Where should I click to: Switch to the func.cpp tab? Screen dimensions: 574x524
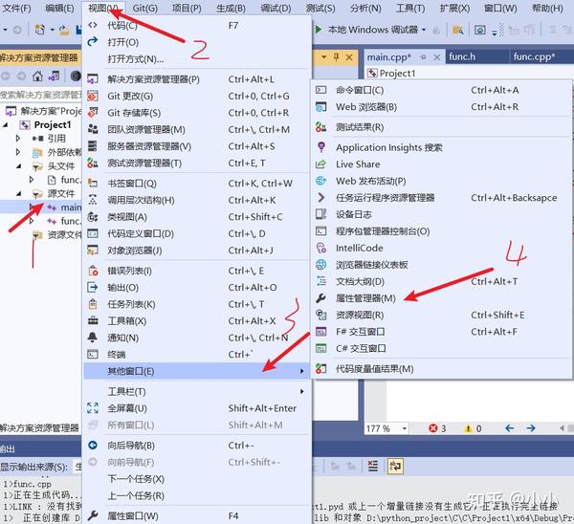(534, 56)
